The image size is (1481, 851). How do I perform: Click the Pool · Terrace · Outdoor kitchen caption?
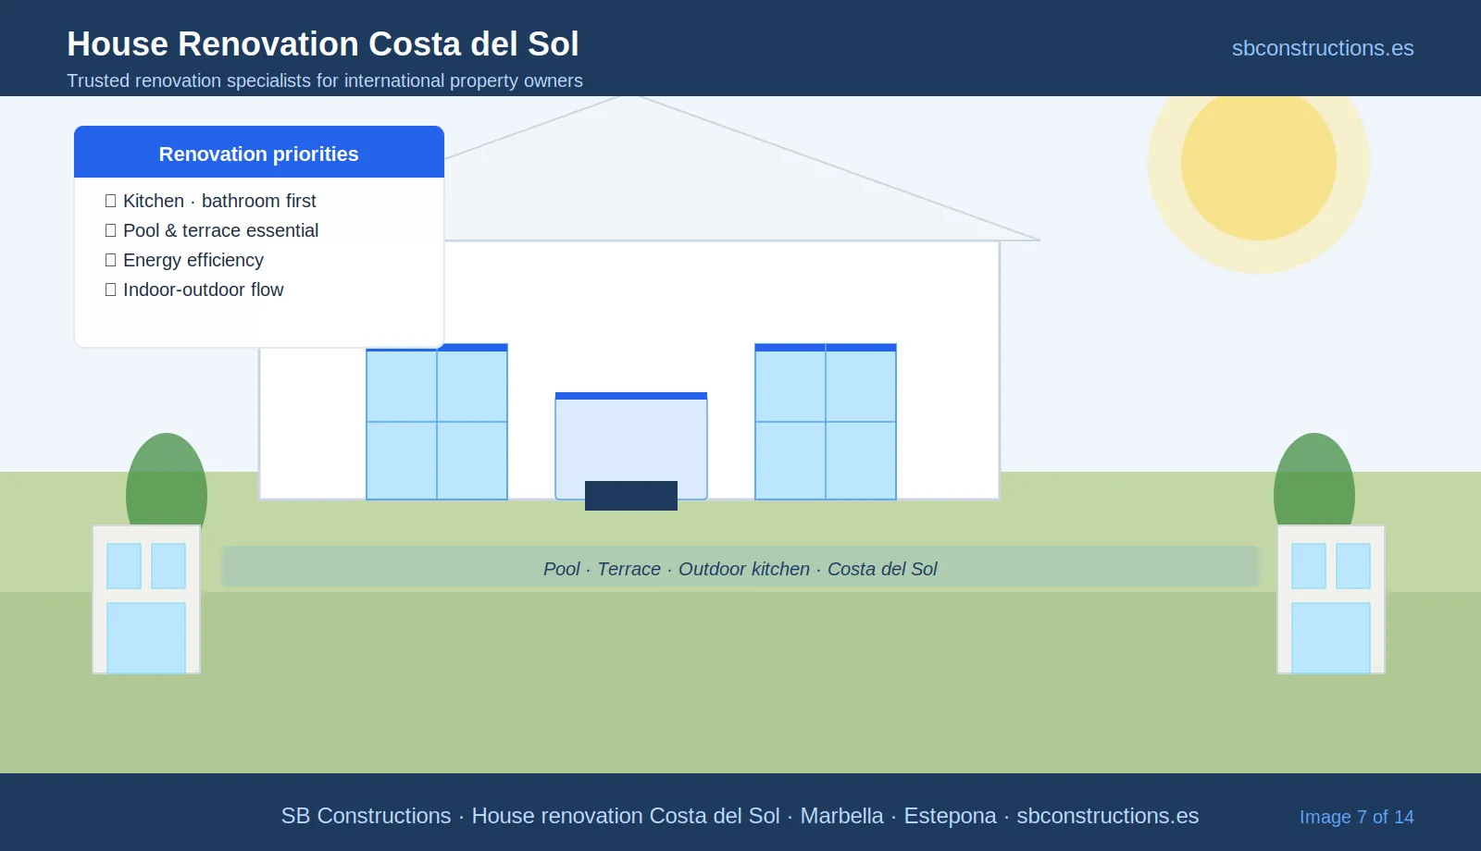pyautogui.click(x=740, y=569)
